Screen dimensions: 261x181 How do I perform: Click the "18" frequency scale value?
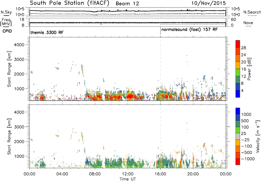pyautogui.click(x=22, y=20)
